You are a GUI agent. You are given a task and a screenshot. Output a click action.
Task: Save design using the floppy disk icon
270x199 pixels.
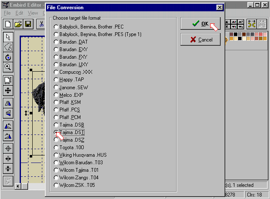pos(28,24)
